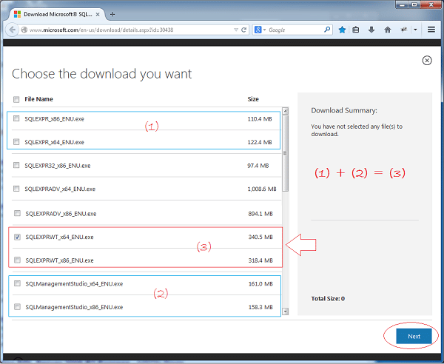Open URL history dropdown arrow in address bar
This screenshot has height=364, width=444.
click(236, 30)
